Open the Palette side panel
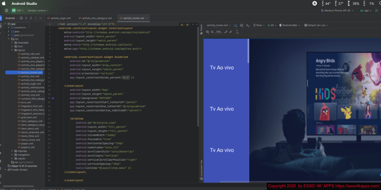Image resolution: width=381 pixels, height=190 pixels. (201, 29)
